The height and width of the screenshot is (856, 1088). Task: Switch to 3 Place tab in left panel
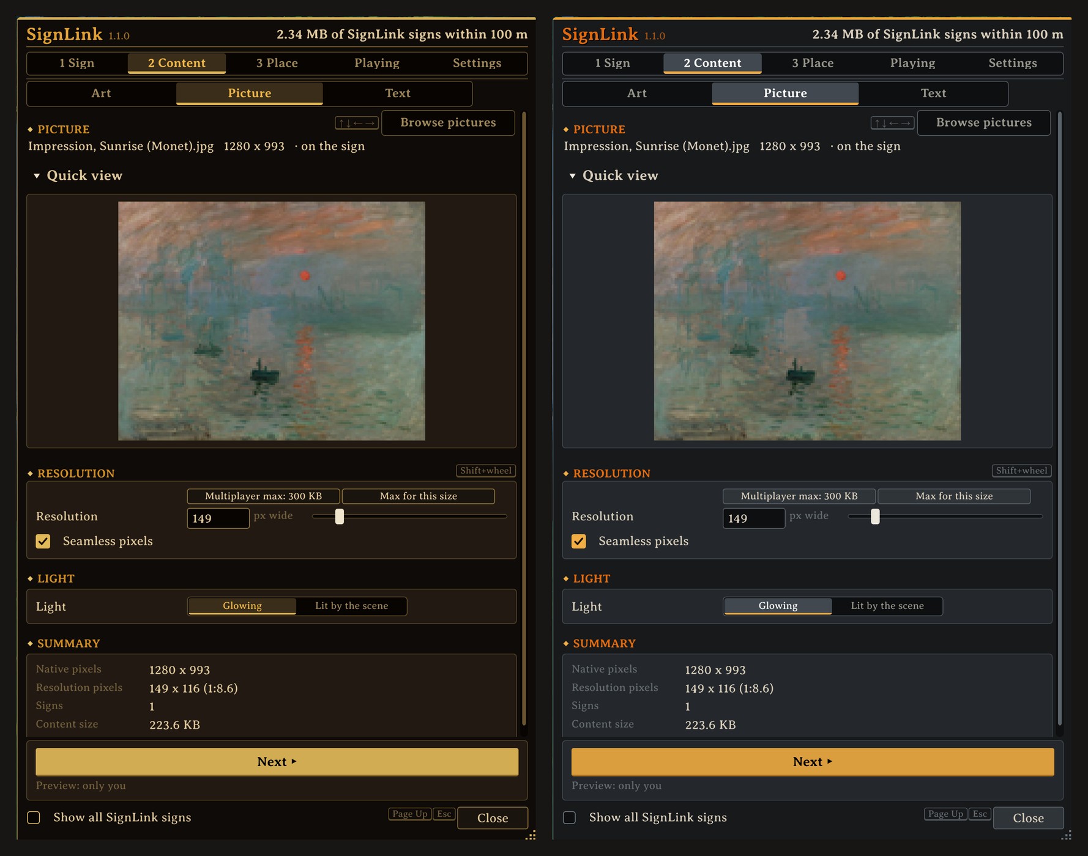[277, 63]
